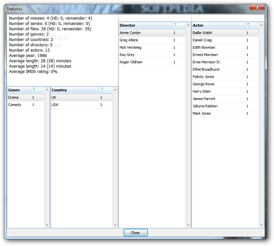
Task: Select actor Edith Bowman
Action: (225, 47)
